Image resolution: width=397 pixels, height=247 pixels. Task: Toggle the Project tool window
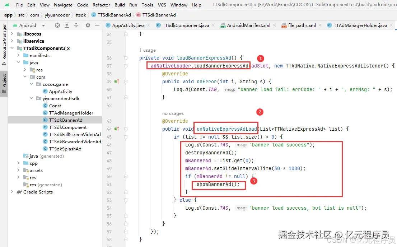tap(4, 84)
